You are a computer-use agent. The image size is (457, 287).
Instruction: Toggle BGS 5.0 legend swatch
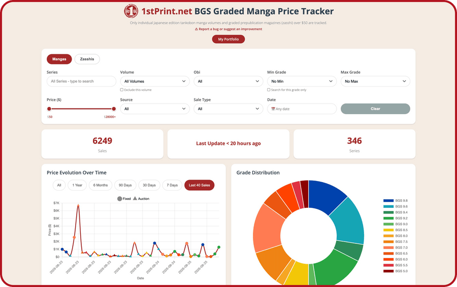(x=388, y=271)
